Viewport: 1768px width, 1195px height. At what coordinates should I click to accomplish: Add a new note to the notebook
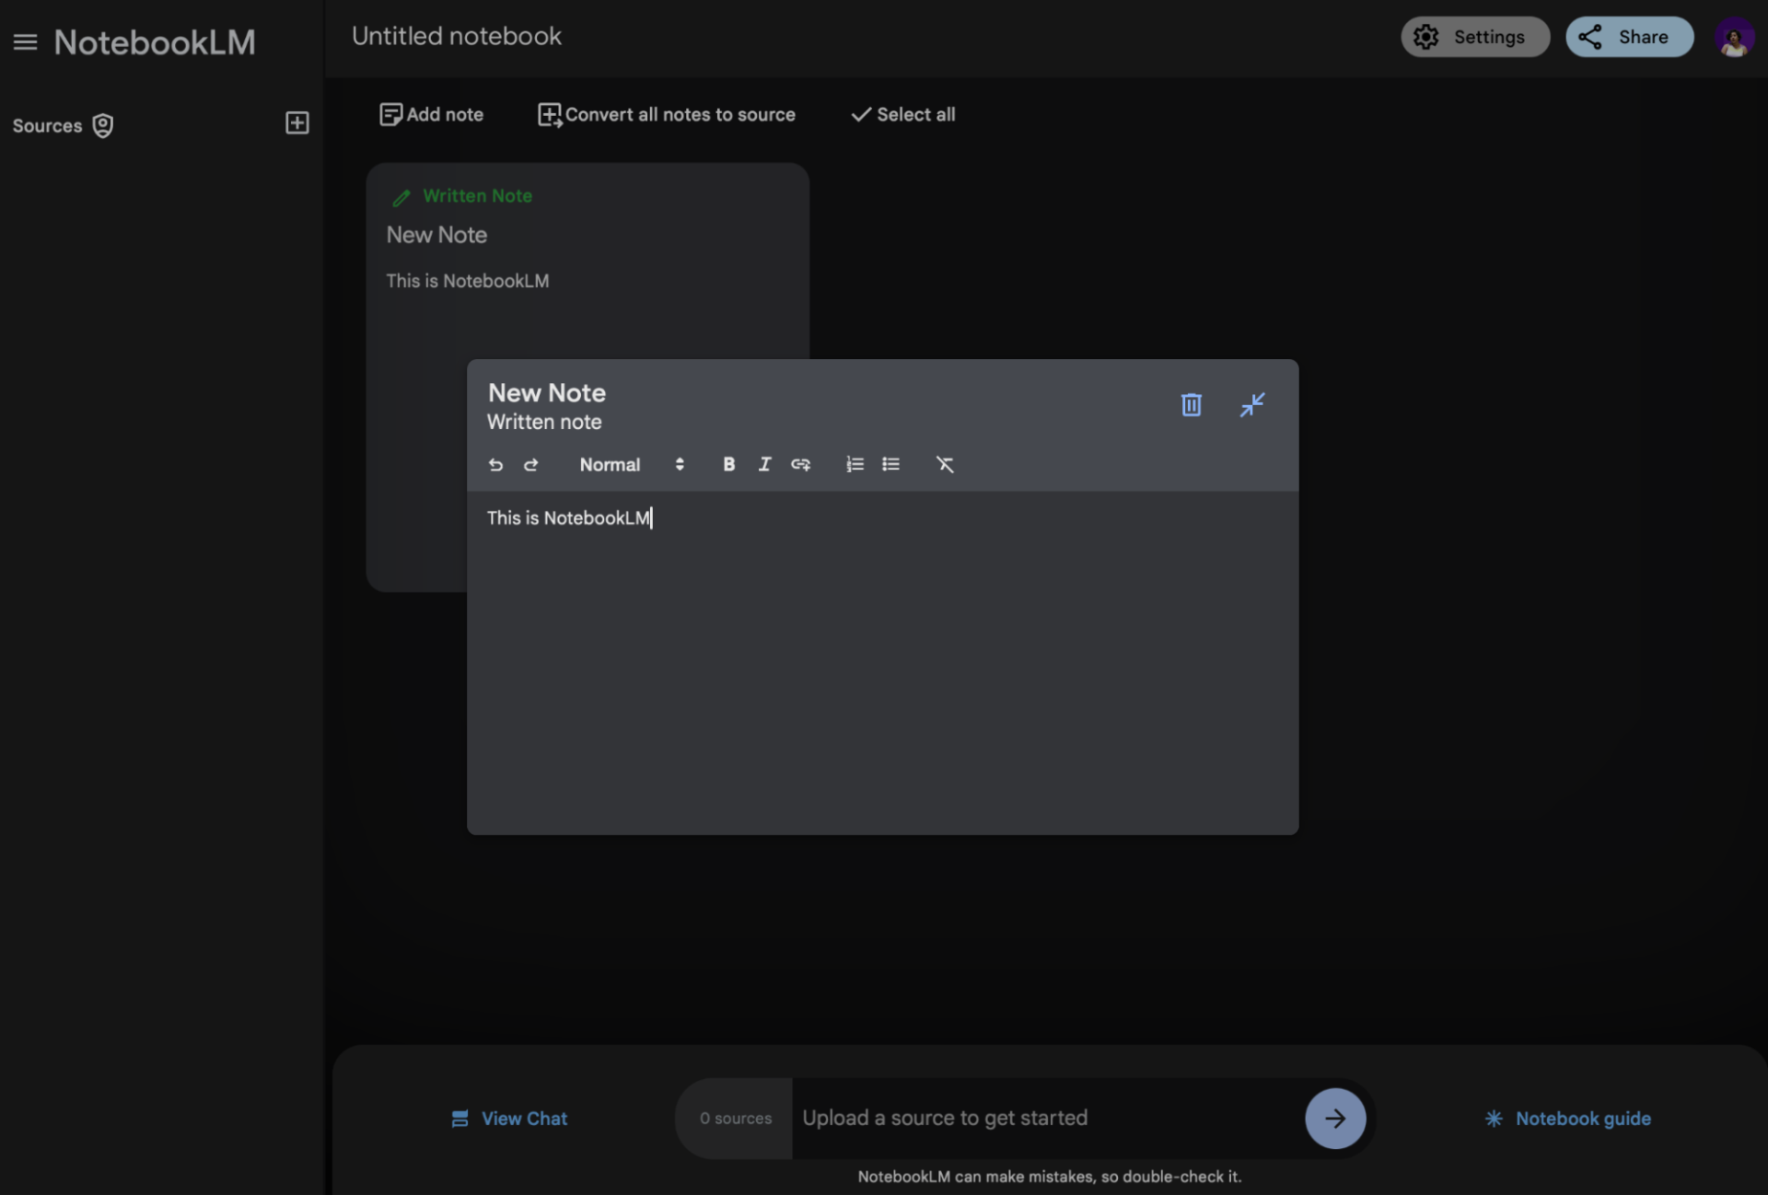(430, 114)
